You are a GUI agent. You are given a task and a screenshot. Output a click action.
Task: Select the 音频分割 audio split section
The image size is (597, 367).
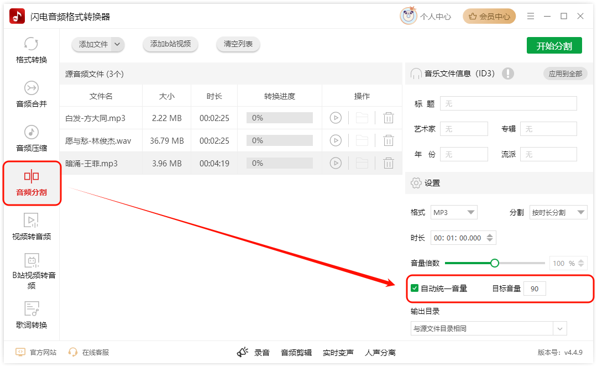(32, 183)
